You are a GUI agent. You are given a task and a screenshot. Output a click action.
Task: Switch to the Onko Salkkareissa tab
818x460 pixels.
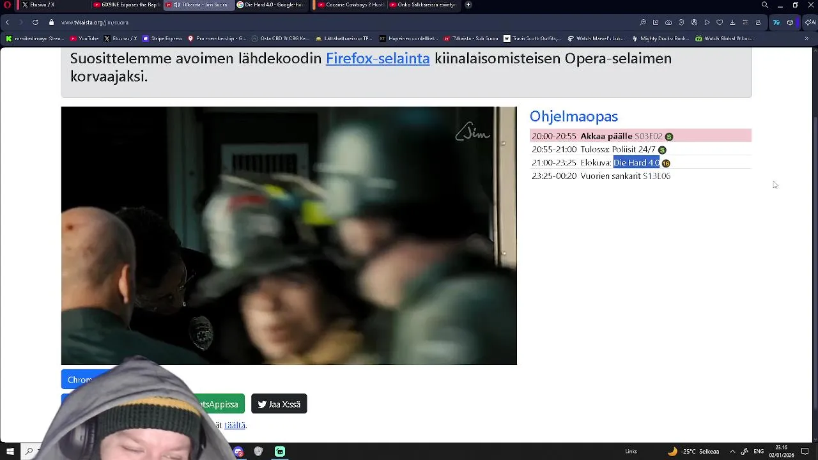coord(422,4)
